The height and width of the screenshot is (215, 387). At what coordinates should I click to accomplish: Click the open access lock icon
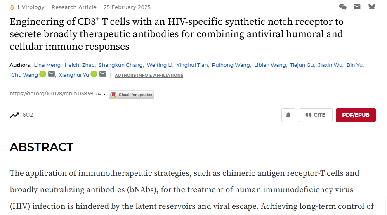[12, 8]
